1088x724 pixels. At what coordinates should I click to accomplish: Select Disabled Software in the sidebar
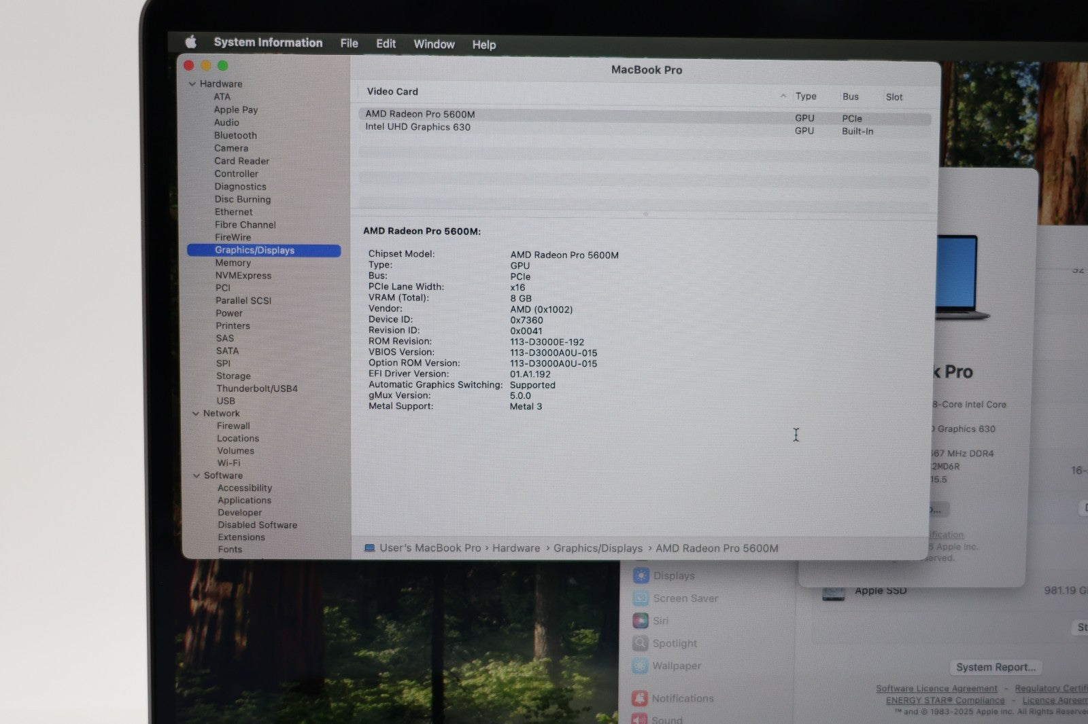[258, 526]
